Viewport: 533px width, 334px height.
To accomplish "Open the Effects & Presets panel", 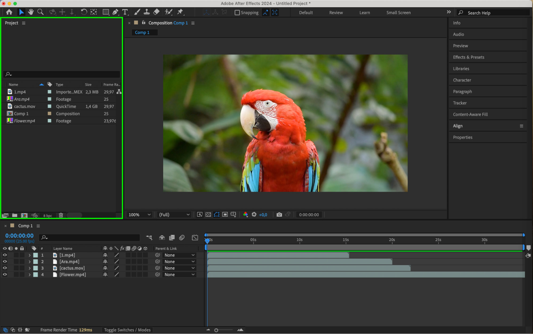I will [x=468, y=57].
